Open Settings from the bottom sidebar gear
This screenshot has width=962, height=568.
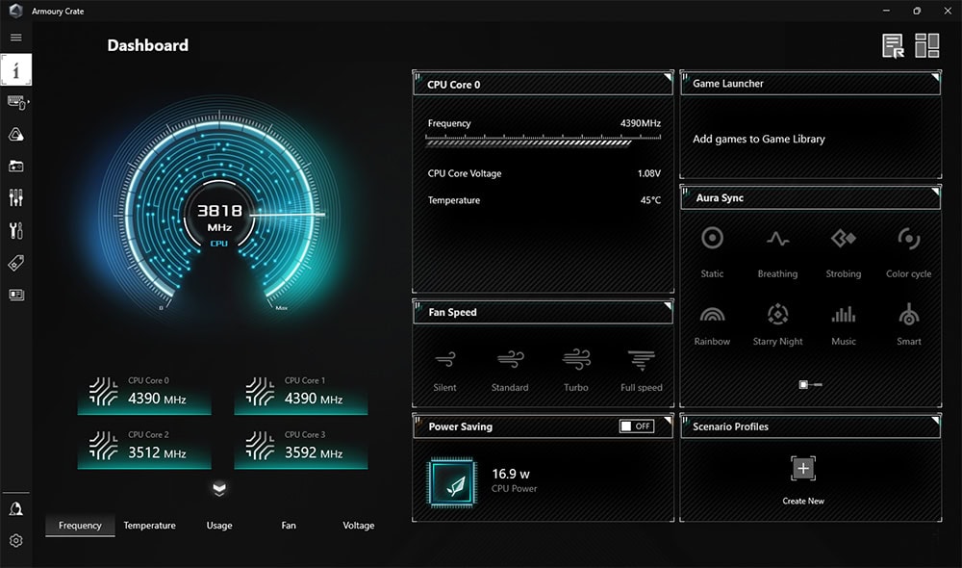[14, 541]
